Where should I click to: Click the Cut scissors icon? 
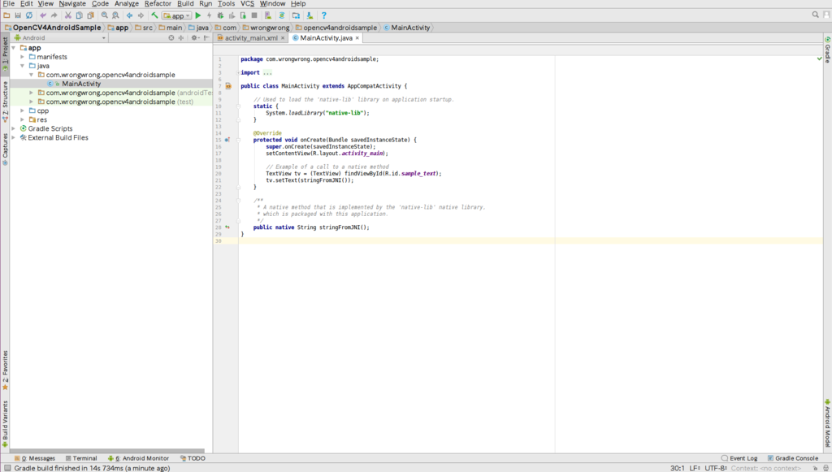coord(68,15)
